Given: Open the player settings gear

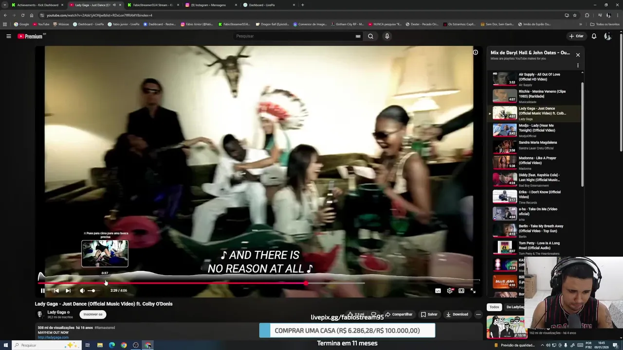Looking at the screenshot, I should pyautogui.click(x=450, y=291).
